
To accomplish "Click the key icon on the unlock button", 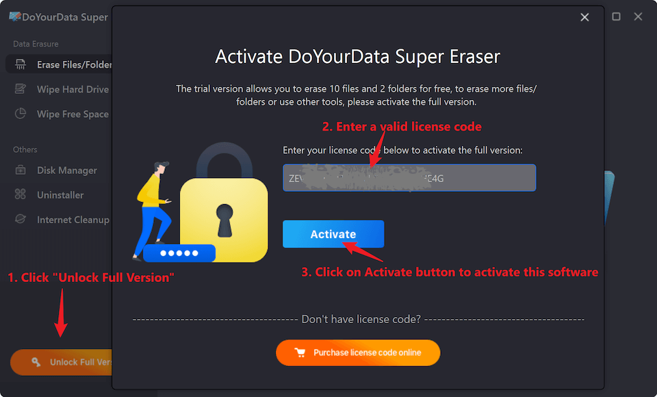I will [x=36, y=362].
